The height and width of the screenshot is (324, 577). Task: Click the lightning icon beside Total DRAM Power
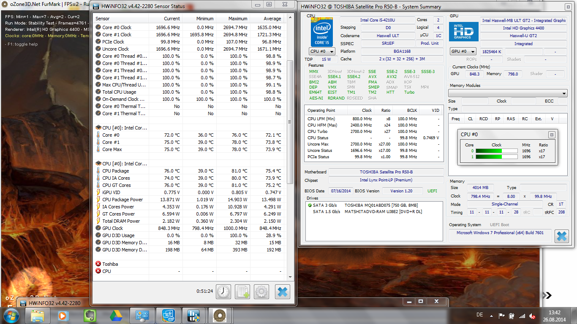tap(98, 221)
